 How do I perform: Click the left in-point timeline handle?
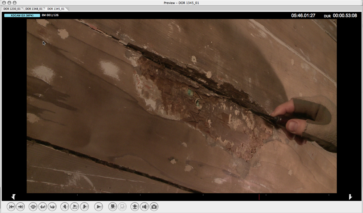click(x=13, y=197)
